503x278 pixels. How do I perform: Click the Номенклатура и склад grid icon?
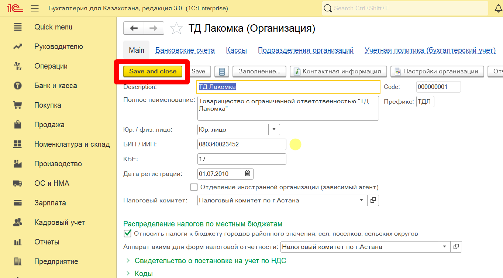[17, 144]
